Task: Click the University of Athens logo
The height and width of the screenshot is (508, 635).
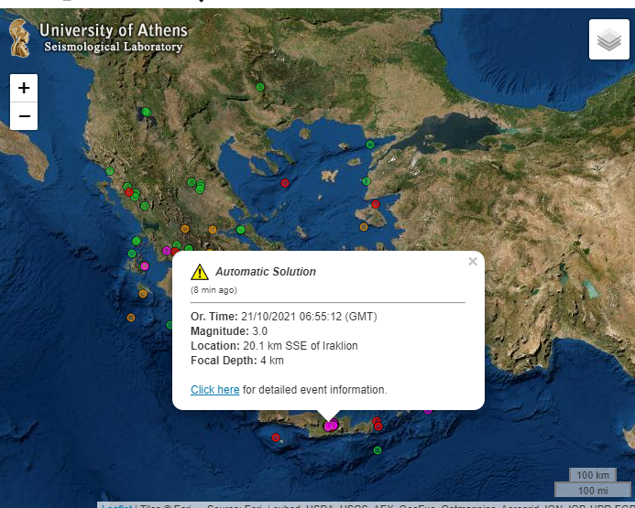Action: [18, 37]
